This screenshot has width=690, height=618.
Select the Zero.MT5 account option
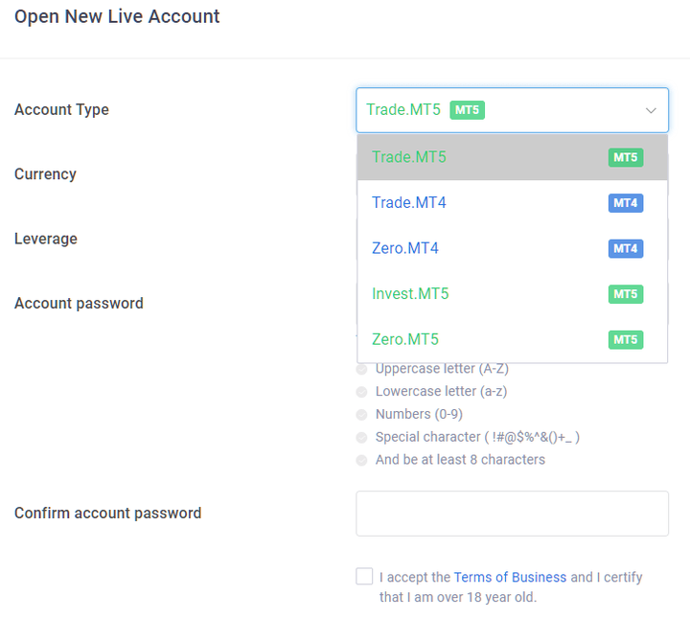[512, 339]
